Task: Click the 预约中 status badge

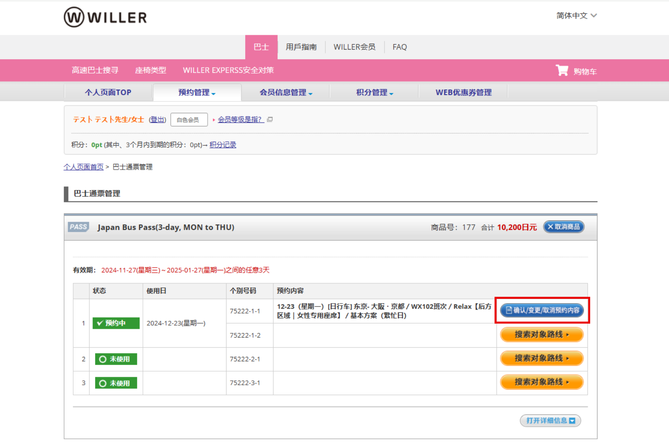Action: [116, 323]
